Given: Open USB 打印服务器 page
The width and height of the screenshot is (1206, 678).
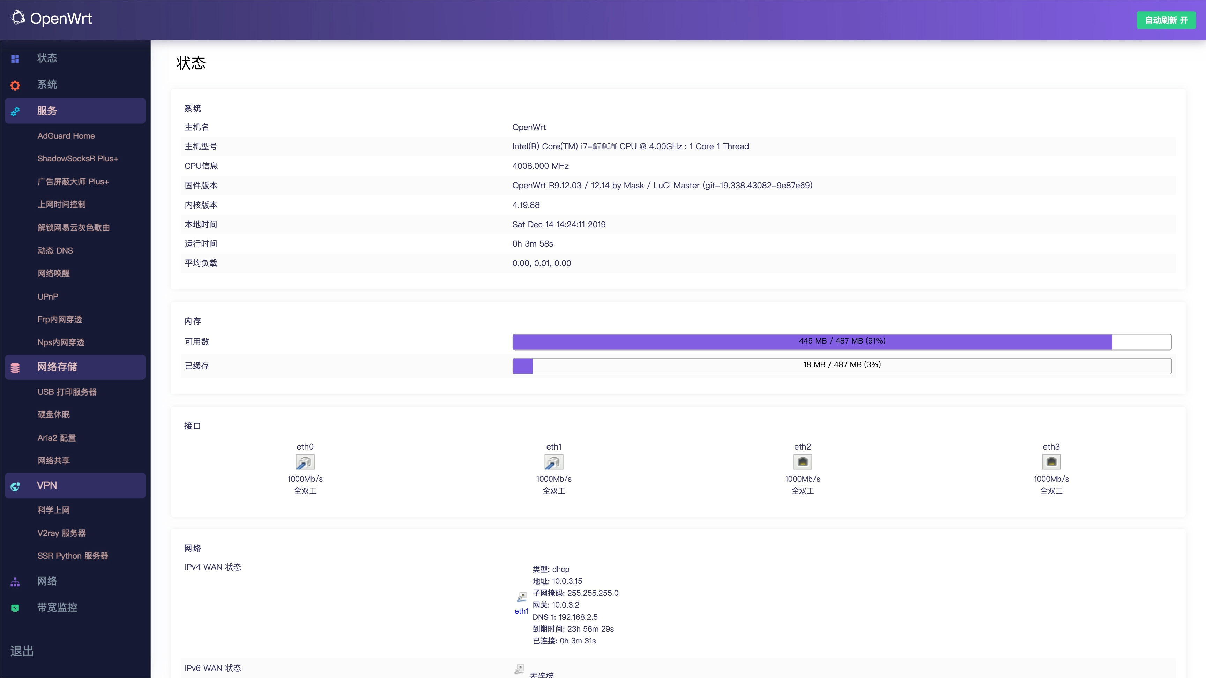Looking at the screenshot, I should (67, 392).
